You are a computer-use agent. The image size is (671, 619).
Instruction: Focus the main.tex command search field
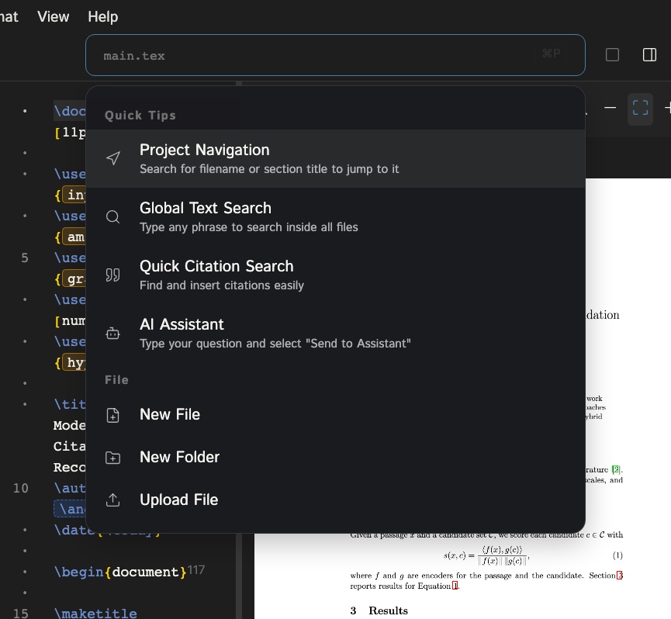pos(335,55)
